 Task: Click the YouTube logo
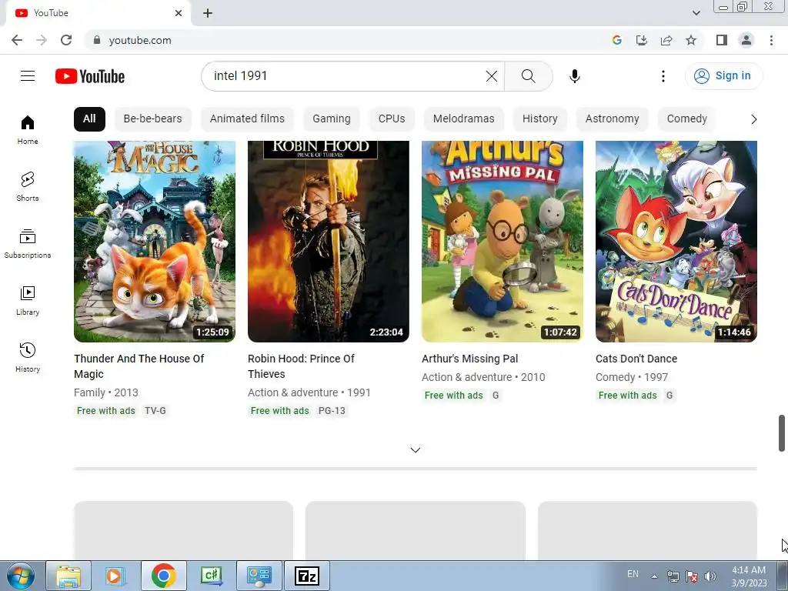coord(90,76)
